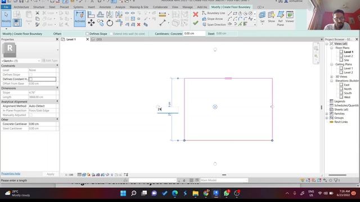This screenshot has height=202, width=360.
Task: Switch to Manage ribbon tab
Action: tap(187, 7)
